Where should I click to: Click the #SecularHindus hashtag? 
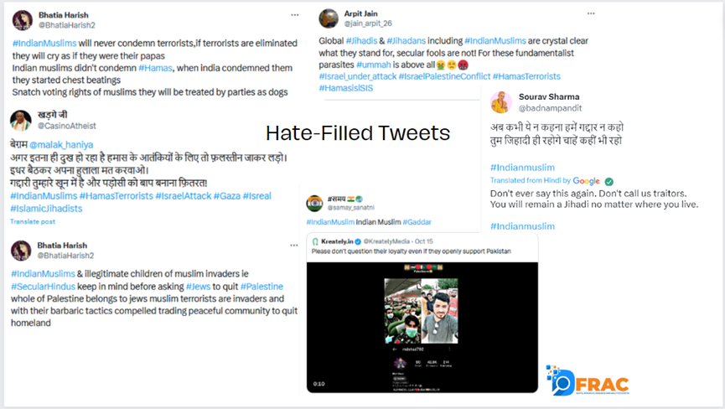click(x=43, y=287)
